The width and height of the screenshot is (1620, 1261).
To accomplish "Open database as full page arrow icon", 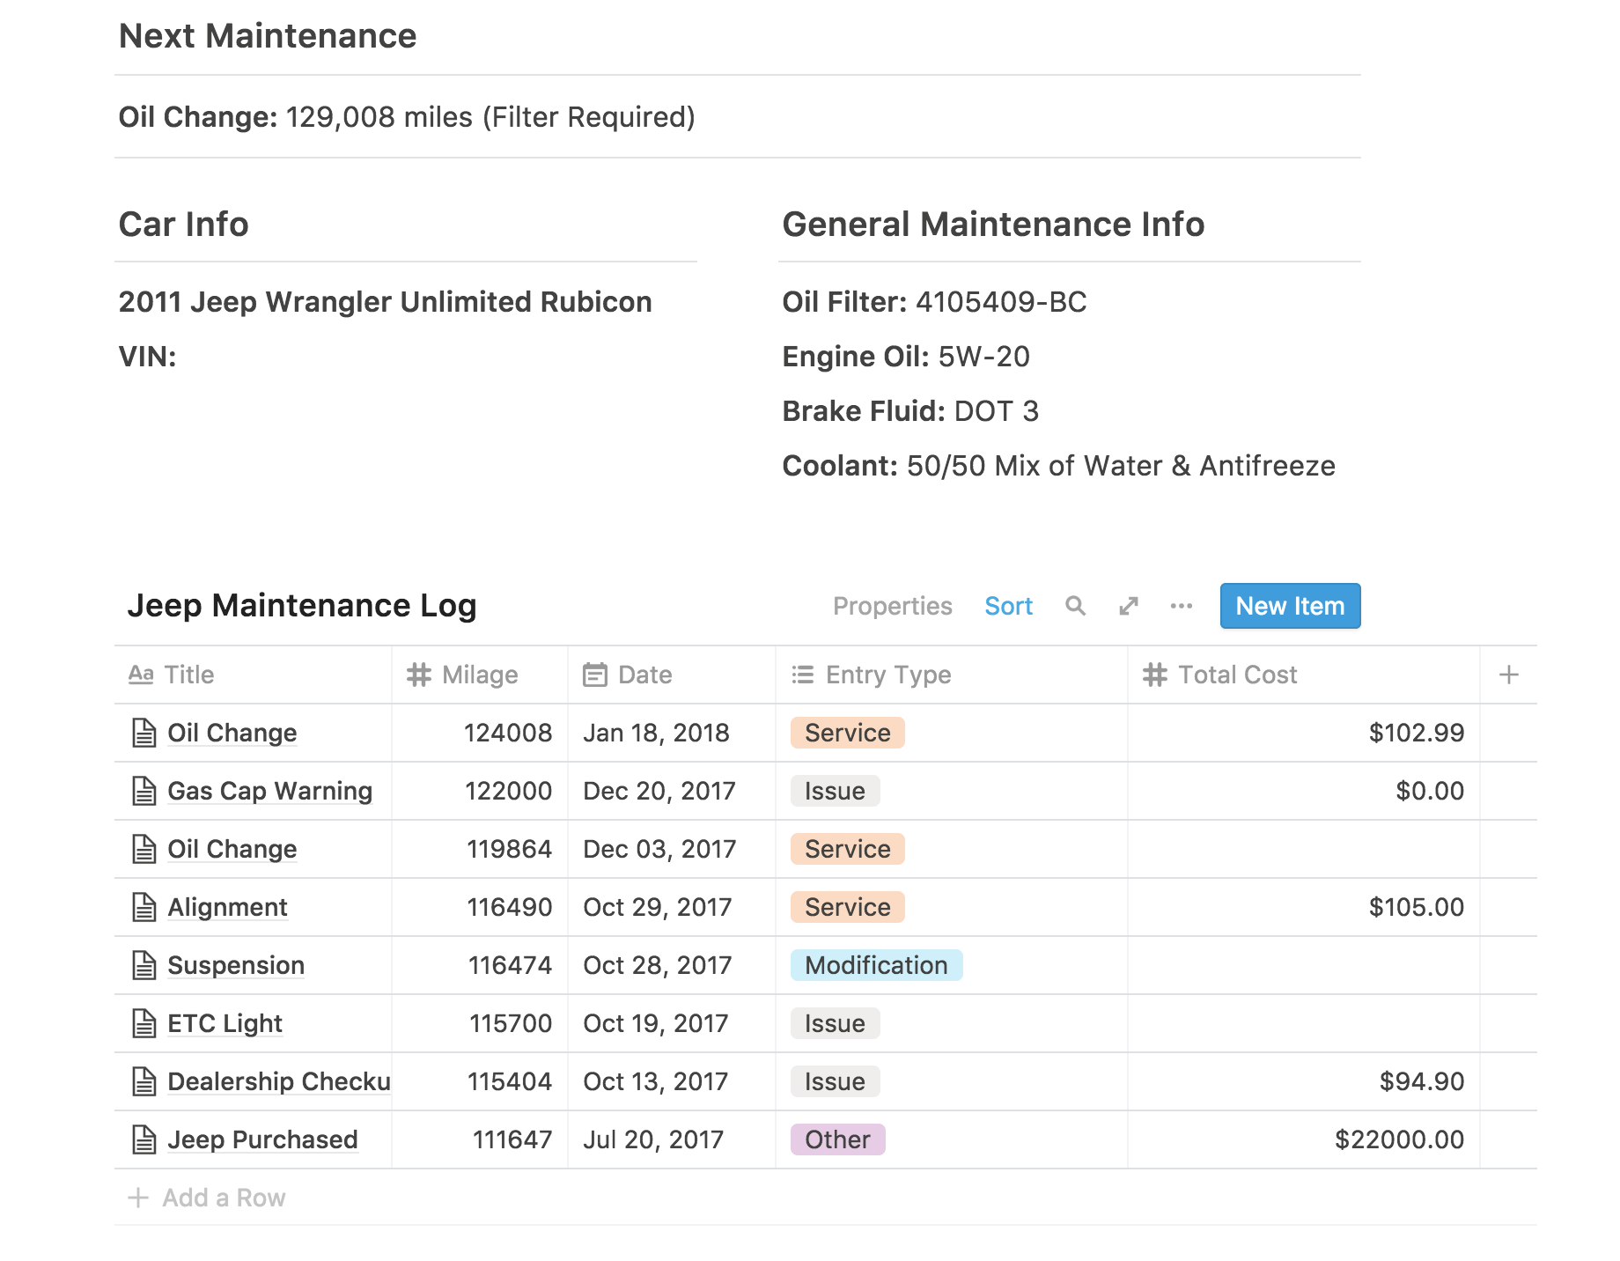I will point(1129,606).
